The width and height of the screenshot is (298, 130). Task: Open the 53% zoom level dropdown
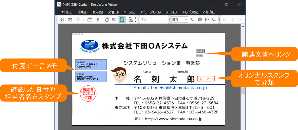(x=186, y=19)
